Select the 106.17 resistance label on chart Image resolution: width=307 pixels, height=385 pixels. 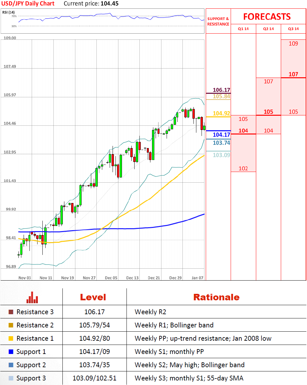pos(222,90)
